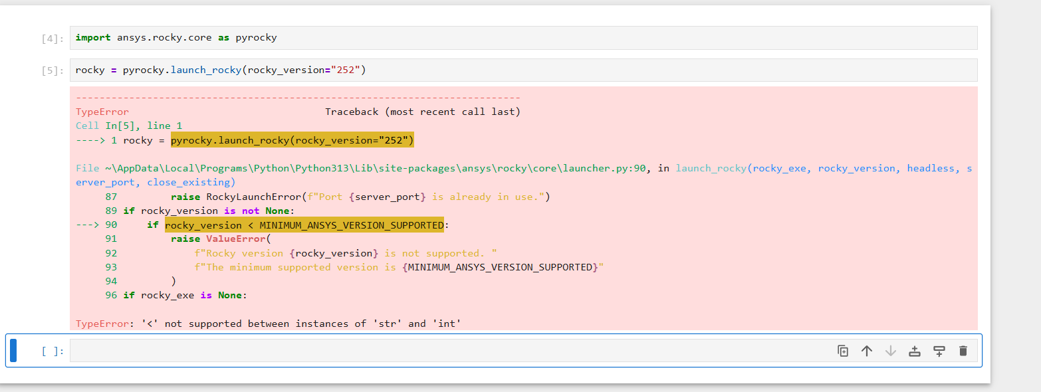The image size is (1041, 392).
Task: Select the import ansys.rocky.core cell
Action: (524, 38)
